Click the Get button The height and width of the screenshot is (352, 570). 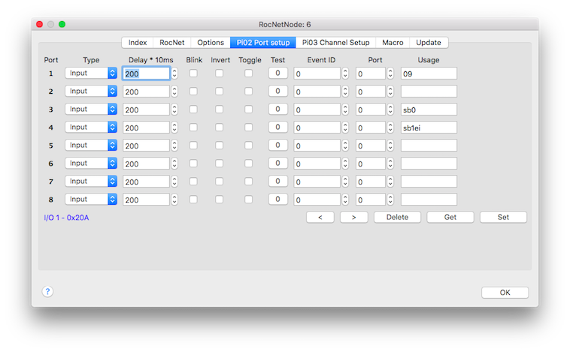click(450, 217)
